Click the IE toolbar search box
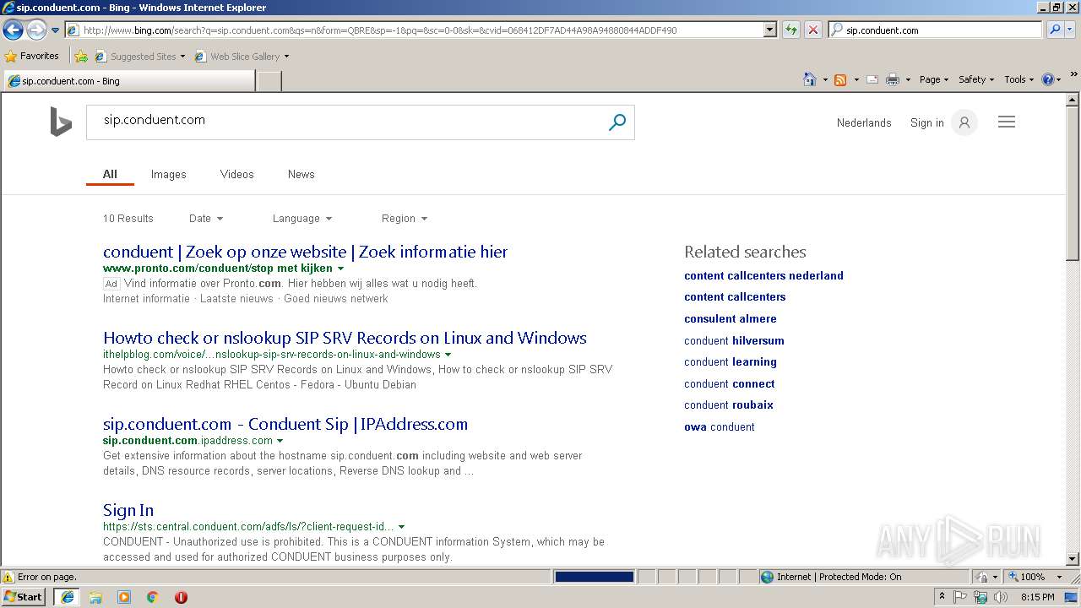This screenshot has width=1081, height=608. [x=936, y=30]
